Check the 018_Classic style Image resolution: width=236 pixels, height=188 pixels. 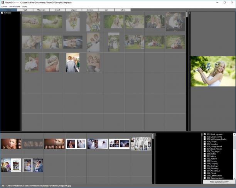pos(204,173)
